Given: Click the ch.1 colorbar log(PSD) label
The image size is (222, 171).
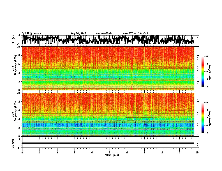Looking at the screenshot, I should [210, 73].
